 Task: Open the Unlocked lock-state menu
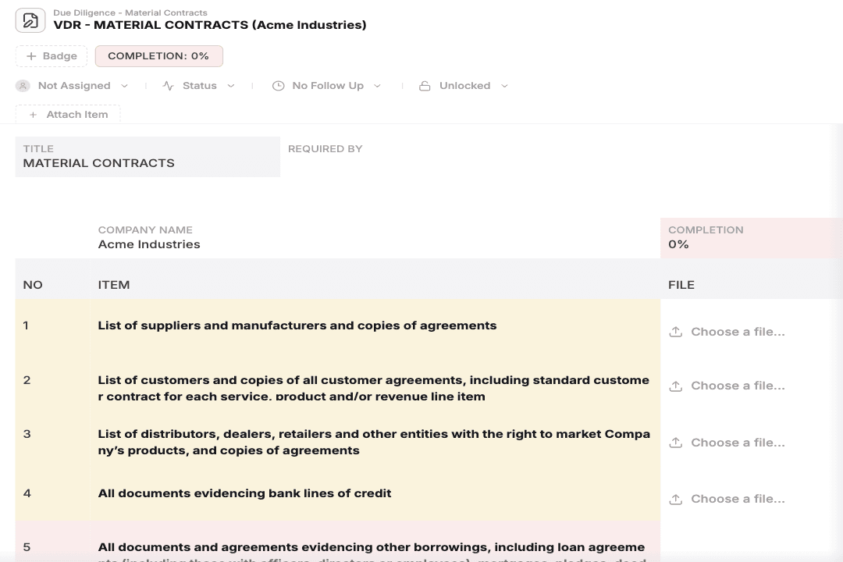[x=464, y=86]
